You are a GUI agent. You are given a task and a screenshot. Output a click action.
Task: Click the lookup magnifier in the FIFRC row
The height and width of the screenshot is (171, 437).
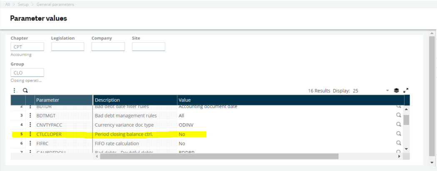[398, 143]
